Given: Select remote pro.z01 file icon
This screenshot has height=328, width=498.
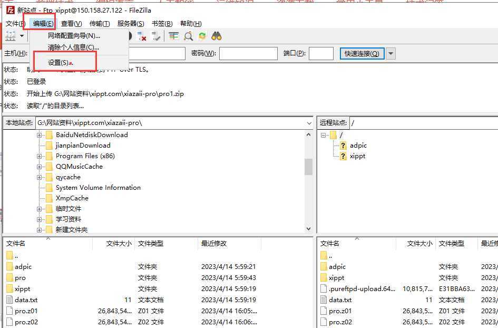Looking at the screenshot, I should (324, 311).
